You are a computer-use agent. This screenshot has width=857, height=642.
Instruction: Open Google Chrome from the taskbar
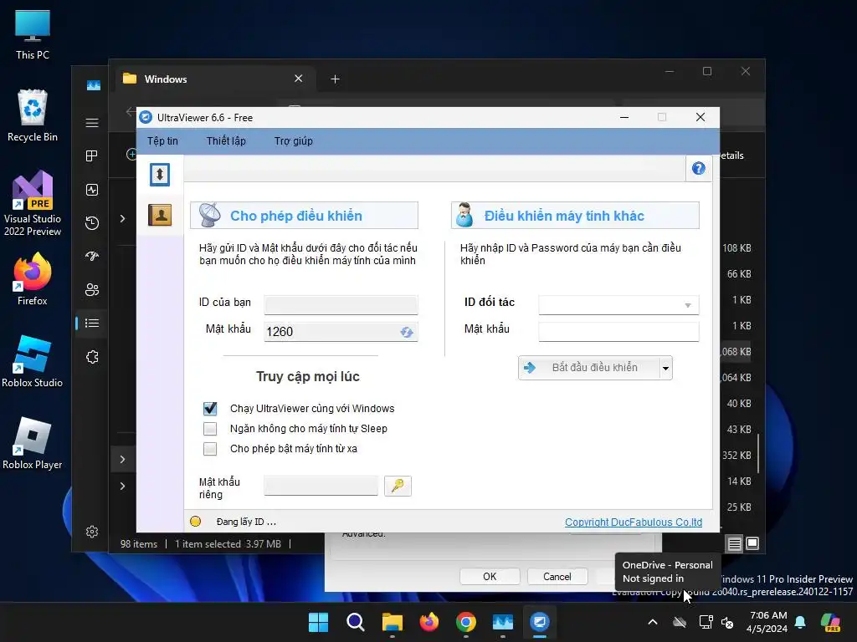(x=465, y=622)
